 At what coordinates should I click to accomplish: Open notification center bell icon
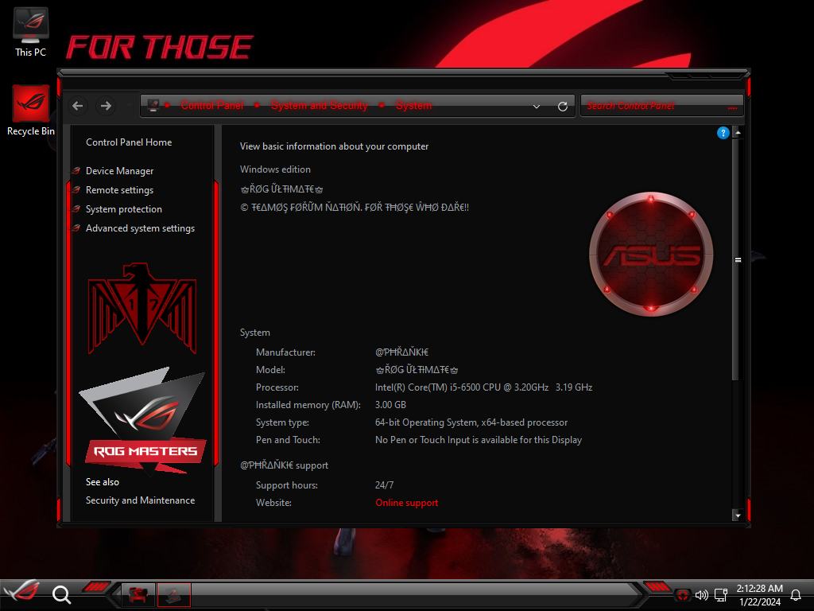(x=795, y=595)
